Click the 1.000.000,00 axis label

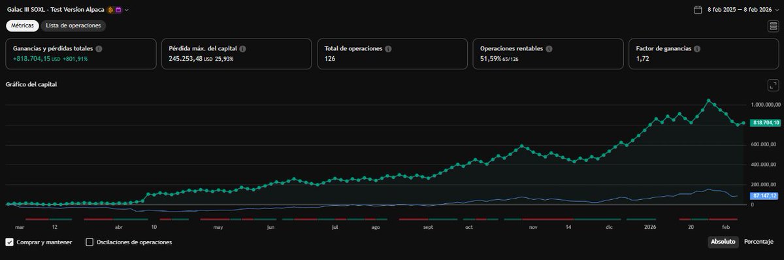[766, 105]
